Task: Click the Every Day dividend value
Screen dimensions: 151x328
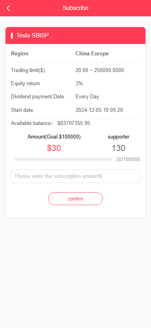Action: click(87, 97)
